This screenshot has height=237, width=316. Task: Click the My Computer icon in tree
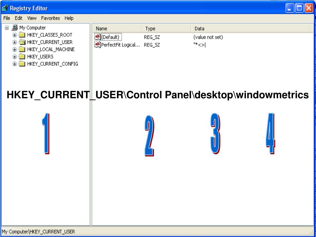(x=15, y=27)
